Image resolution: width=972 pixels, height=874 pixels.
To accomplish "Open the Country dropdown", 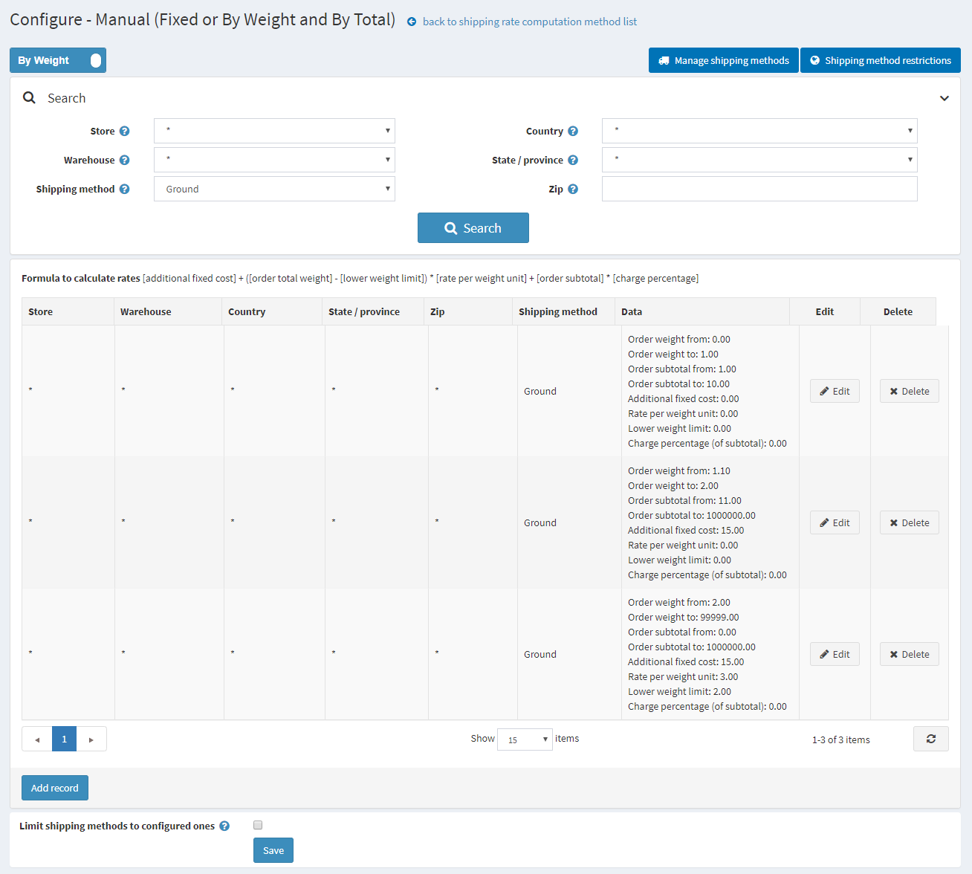I will click(759, 131).
